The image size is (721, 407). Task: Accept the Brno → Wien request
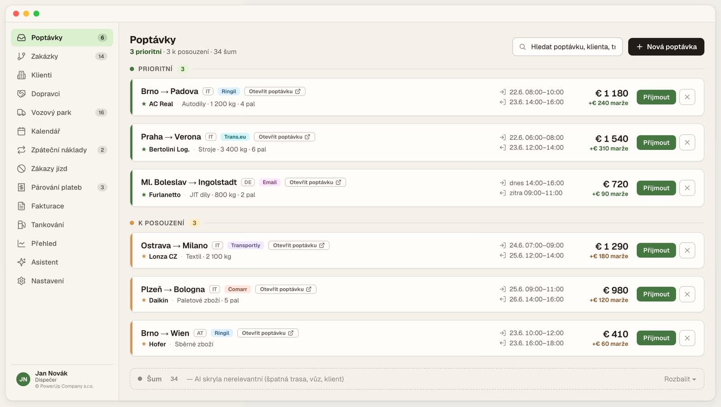pyautogui.click(x=656, y=338)
